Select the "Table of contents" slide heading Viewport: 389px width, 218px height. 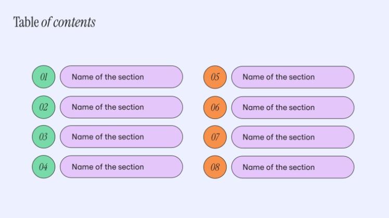tap(54, 22)
